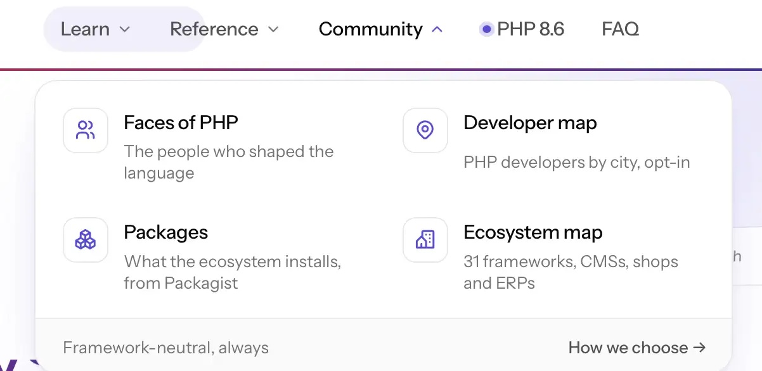This screenshot has width=762, height=371.
Task: Collapse the Community menu chevron
Action: coord(437,30)
